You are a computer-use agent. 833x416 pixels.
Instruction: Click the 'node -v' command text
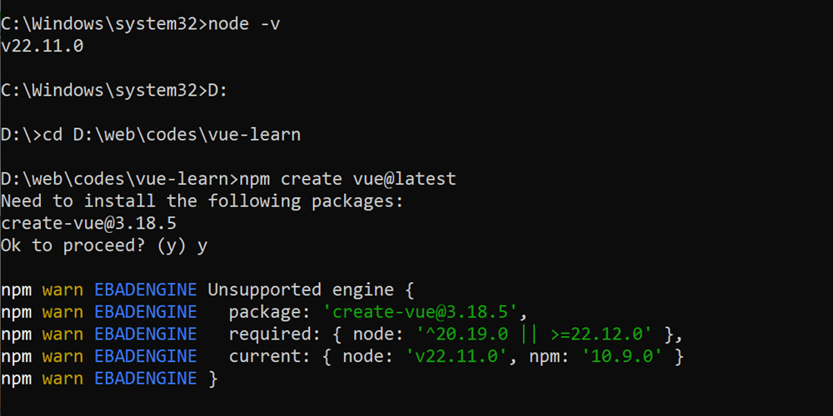click(244, 23)
